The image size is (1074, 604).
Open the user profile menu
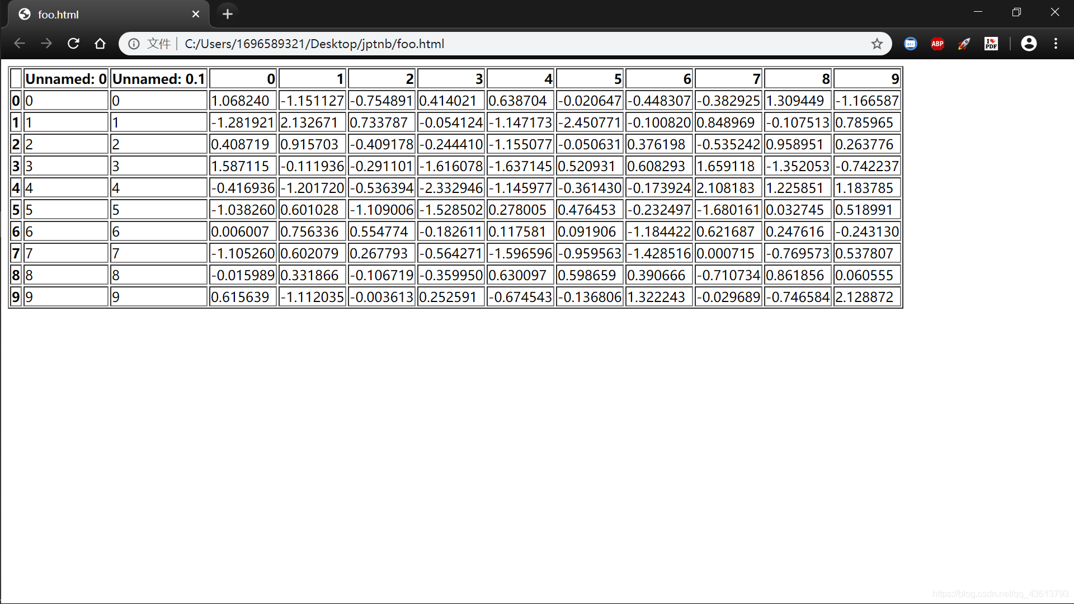pyautogui.click(x=1029, y=44)
